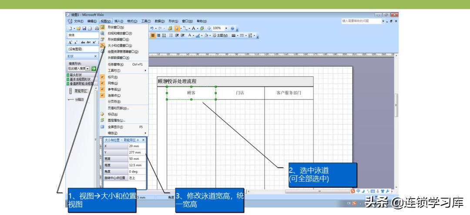The image size is (470, 215).
Task: Click the Undo arrow icon
Action: (152, 28)
